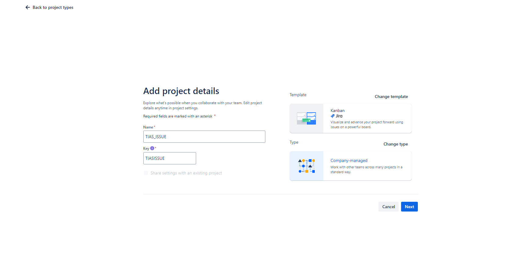Click the 'Visualize and advance your project' description

pos(367,124)
